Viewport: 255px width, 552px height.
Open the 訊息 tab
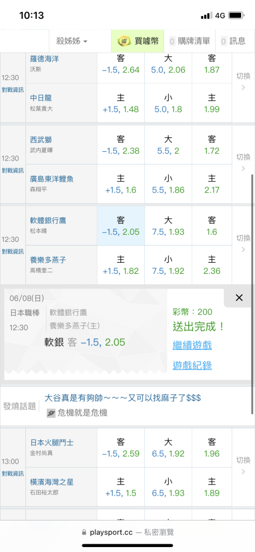pyautogui.click(x=233, y=41)
